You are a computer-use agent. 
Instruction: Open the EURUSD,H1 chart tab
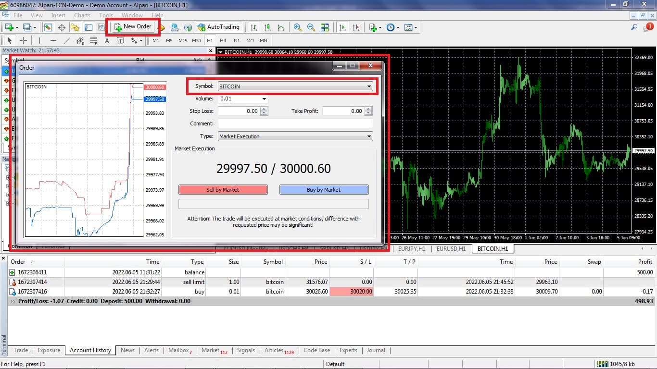click(x=451, y=248)
